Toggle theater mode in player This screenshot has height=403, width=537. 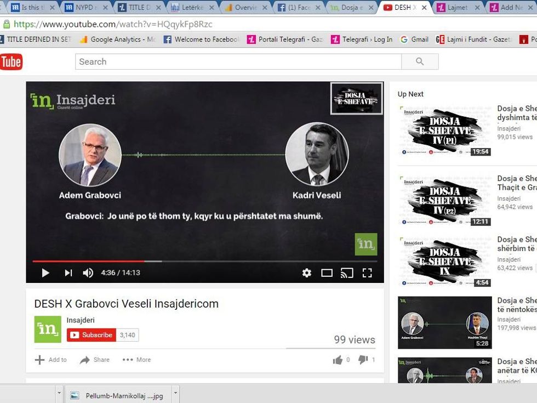click(x=327, y=273)
